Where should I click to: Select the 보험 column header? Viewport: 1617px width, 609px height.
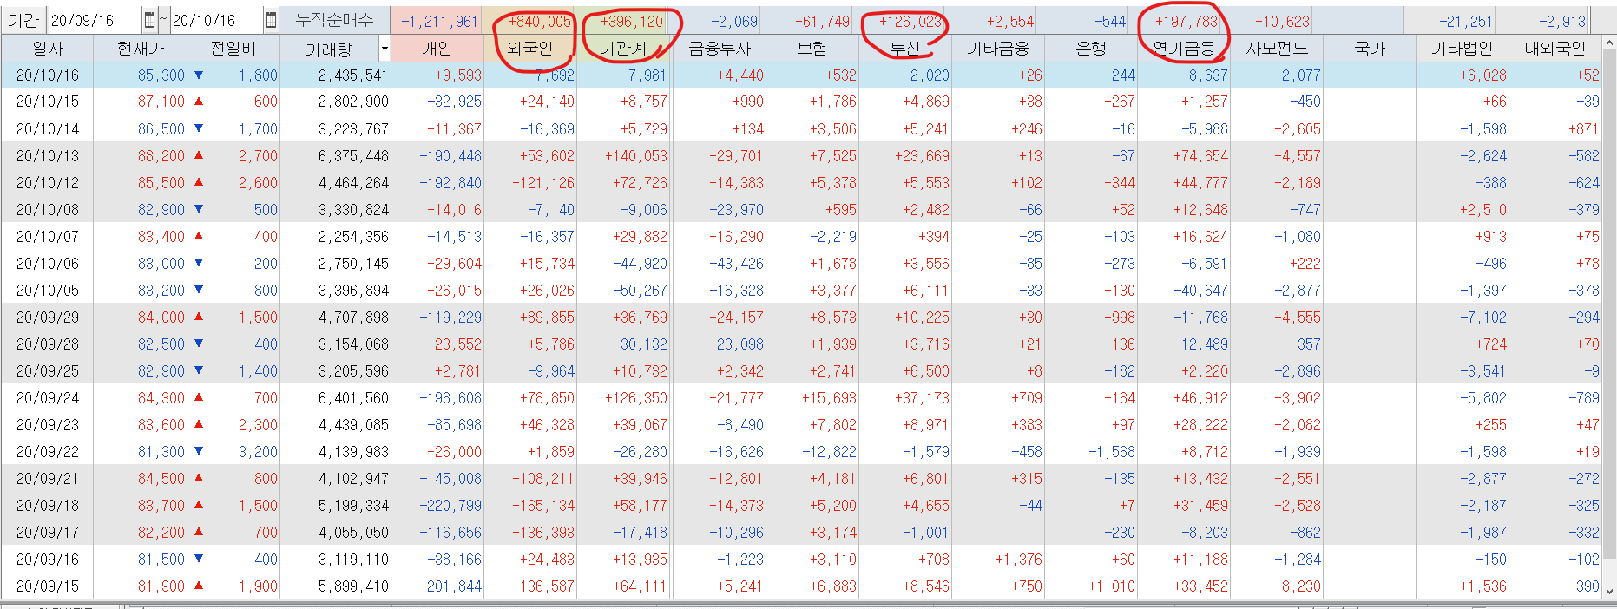click(812, 49)
